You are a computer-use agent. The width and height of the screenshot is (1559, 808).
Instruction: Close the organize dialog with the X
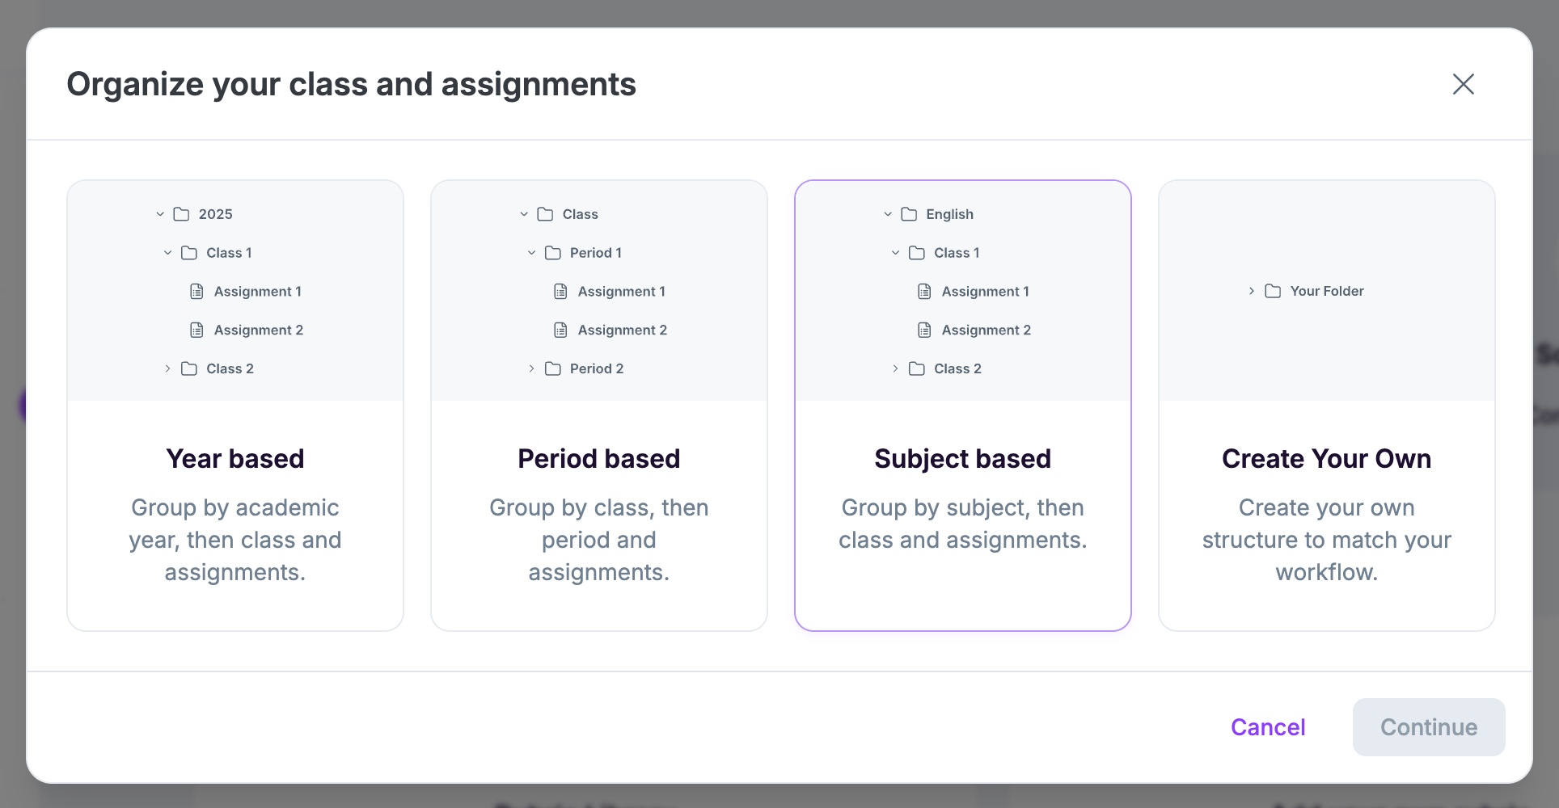1463,84
